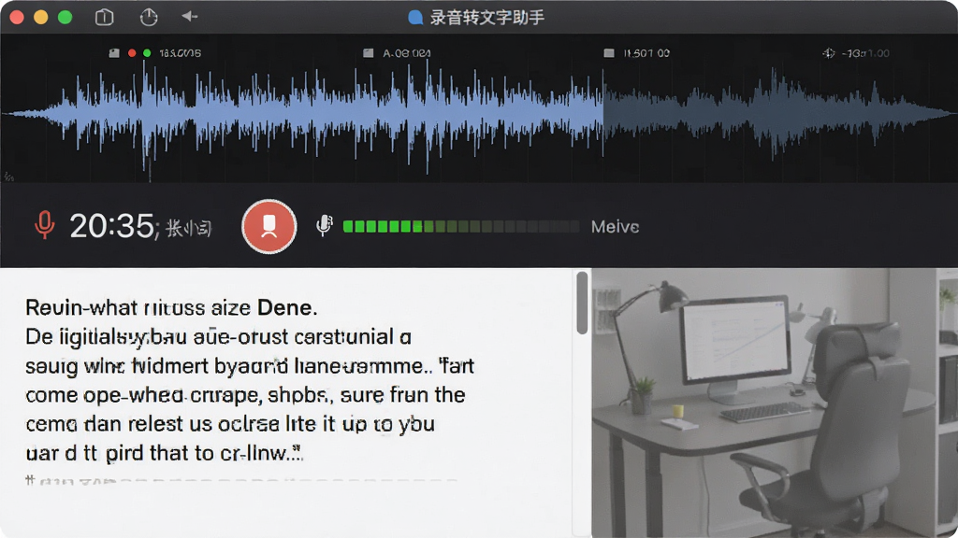This screenshot has width=958, height=538.
Task: Select the marker icon labeled A-08 024
Action: [x=369, y=53]
